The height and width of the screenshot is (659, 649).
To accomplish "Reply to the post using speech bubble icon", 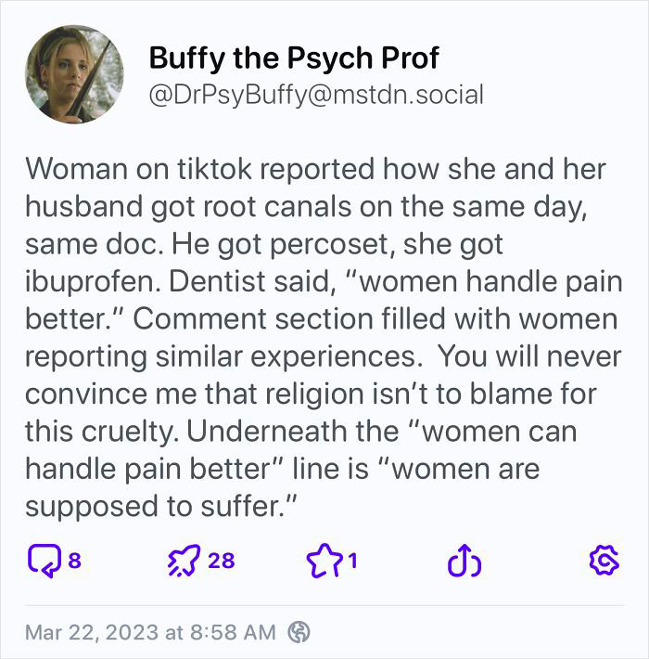I will click(45, 560).
